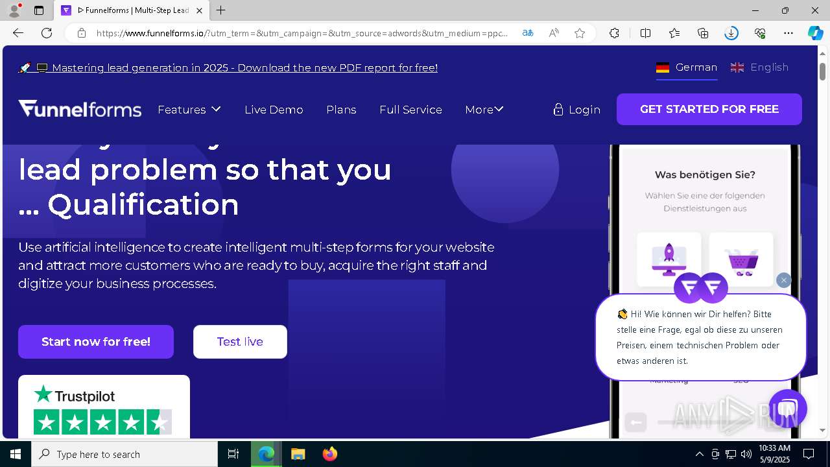
Task: Open browser extensions puzzle icon
Action: point(614,33)
